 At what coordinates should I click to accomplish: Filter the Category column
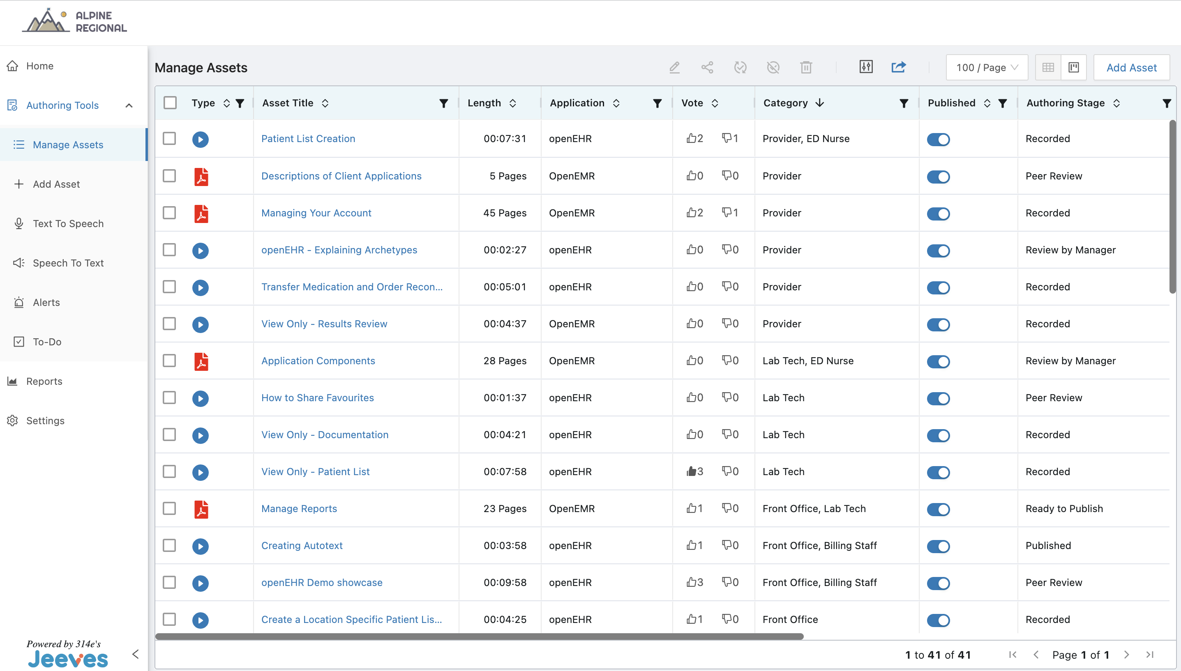point(904,103)
